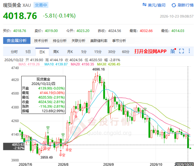Click the 2026/8 date axis label
The image size is (196, 166).
(63, 164)
